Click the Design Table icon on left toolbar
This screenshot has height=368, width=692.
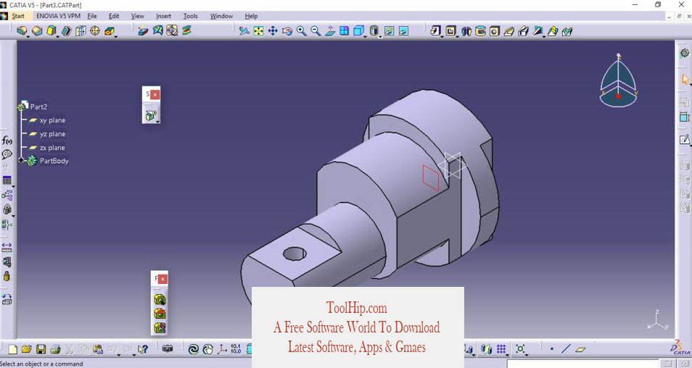[x=7, y=180]
